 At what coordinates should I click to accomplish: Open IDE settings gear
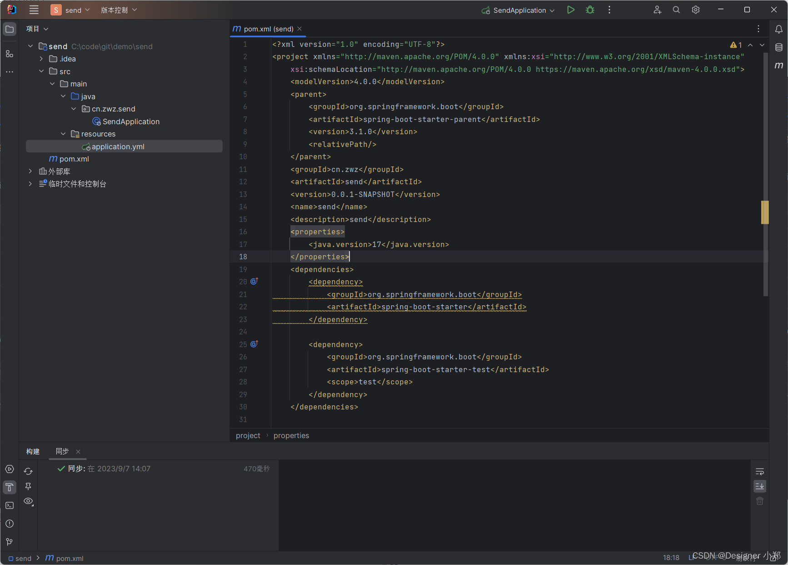click(695, 10)
